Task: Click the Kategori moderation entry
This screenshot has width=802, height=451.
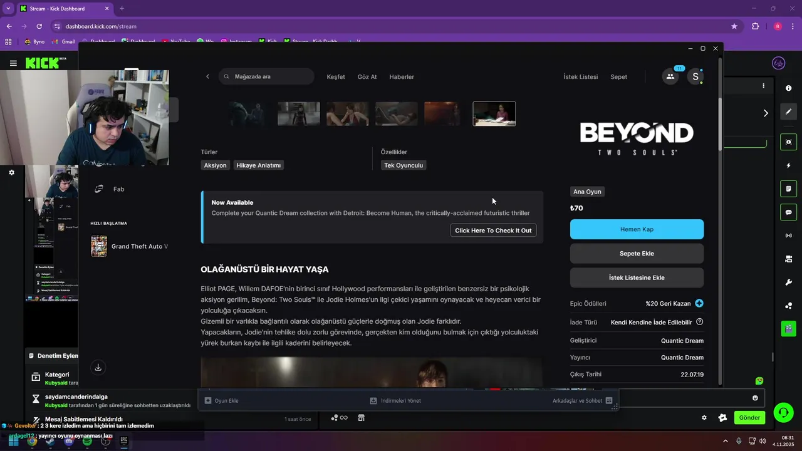Action: (x=57, y=375)
